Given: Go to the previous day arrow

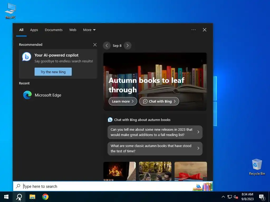Looking at the screenshot, I should point(107,46).
